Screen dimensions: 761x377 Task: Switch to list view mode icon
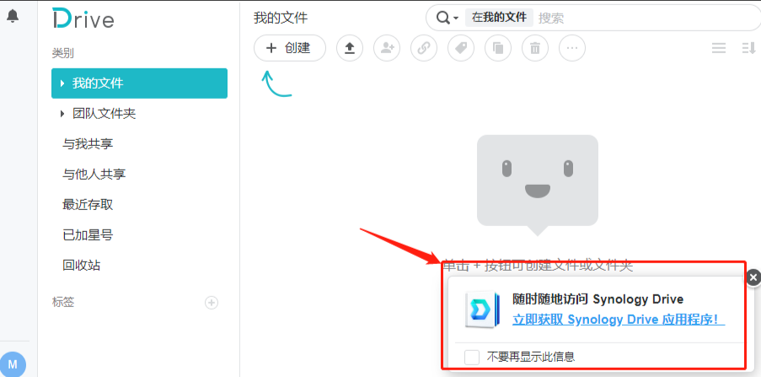[719, 48]
